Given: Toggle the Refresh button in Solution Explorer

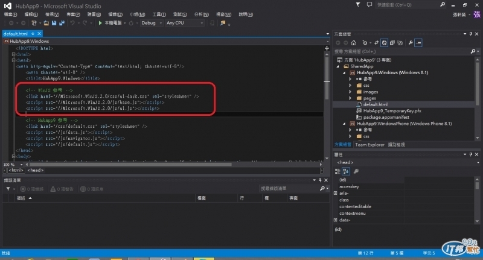Looking at the screenshot, I should click(x=385, y=43).
